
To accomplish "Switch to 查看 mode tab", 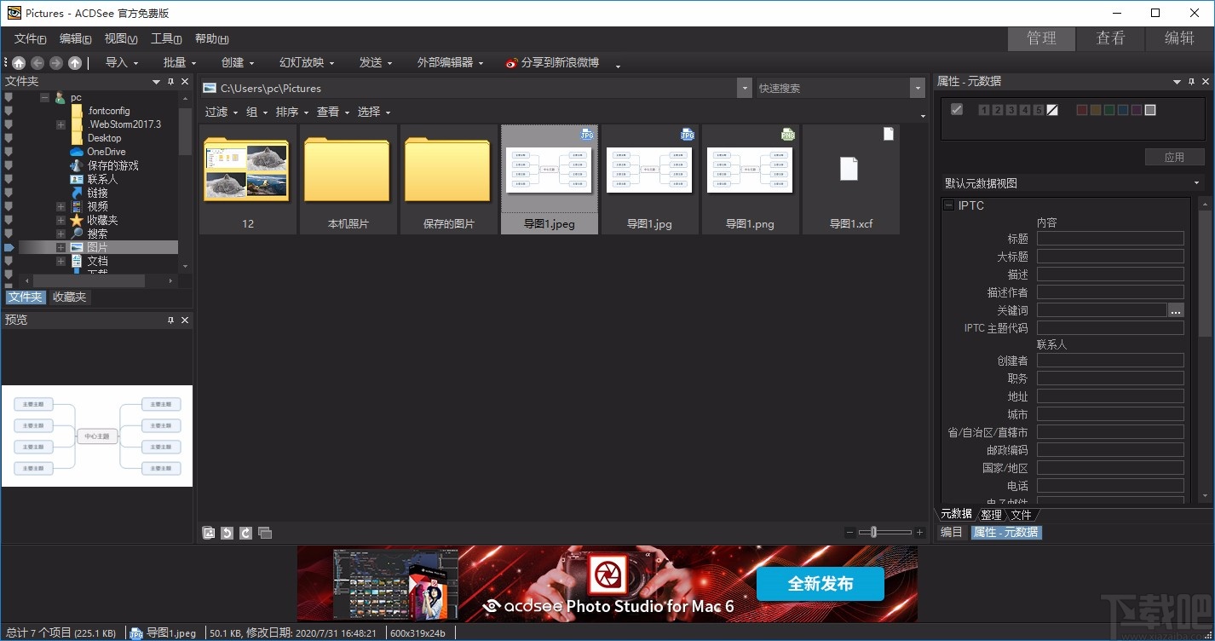I will click(1110, 38).
